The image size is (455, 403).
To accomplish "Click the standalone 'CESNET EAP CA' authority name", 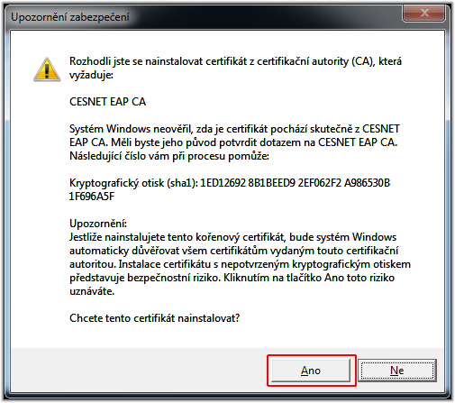I will (x=107, y=102).
